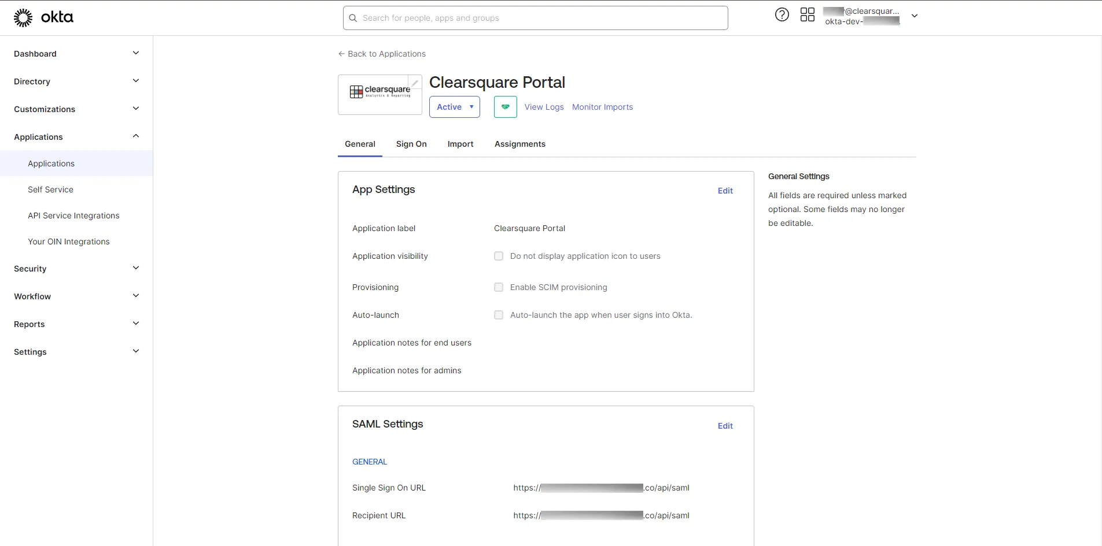
Task: Open Your OIN Integrations
Action: pos(76,242)
